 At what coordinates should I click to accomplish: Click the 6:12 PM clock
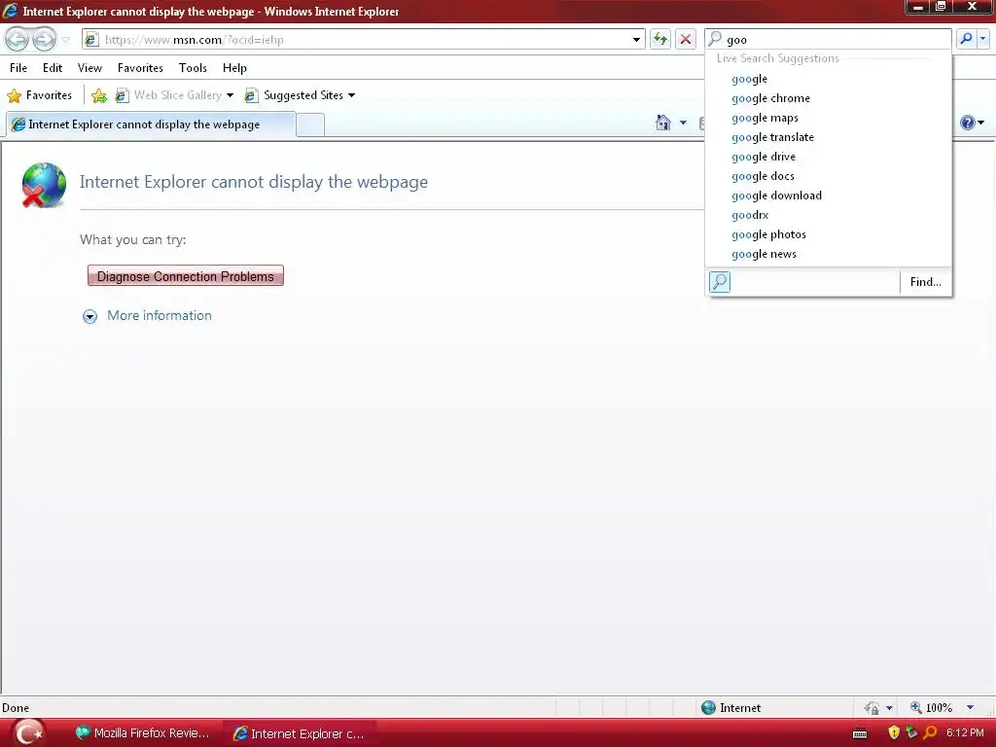pyautogui.click(x=965, y=733)
